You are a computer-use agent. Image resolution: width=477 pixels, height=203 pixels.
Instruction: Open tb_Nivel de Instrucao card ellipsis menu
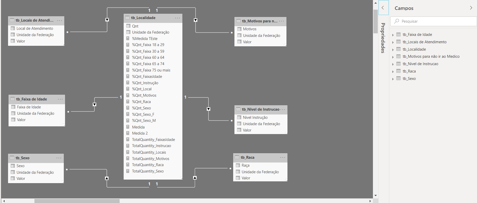[x=283, y=110]
